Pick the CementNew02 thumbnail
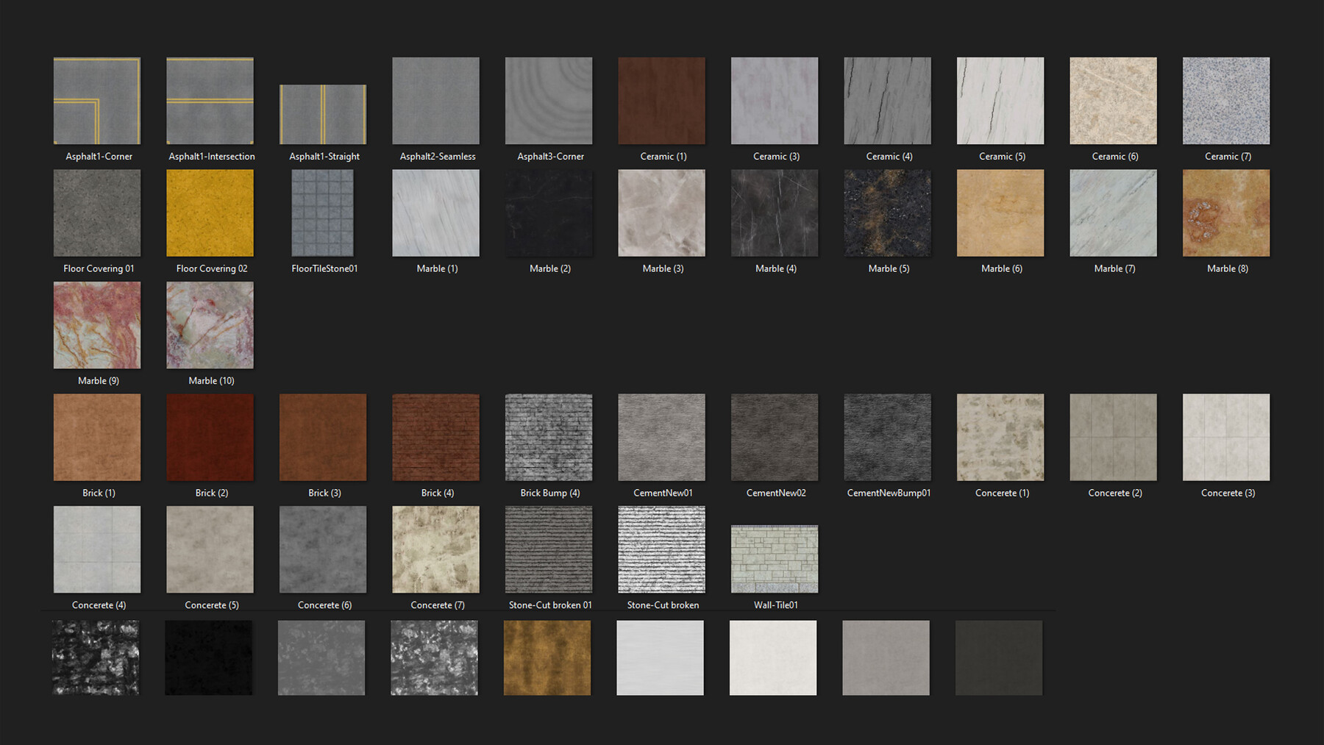Viewport: 1324px width, 745px height. 775,438
